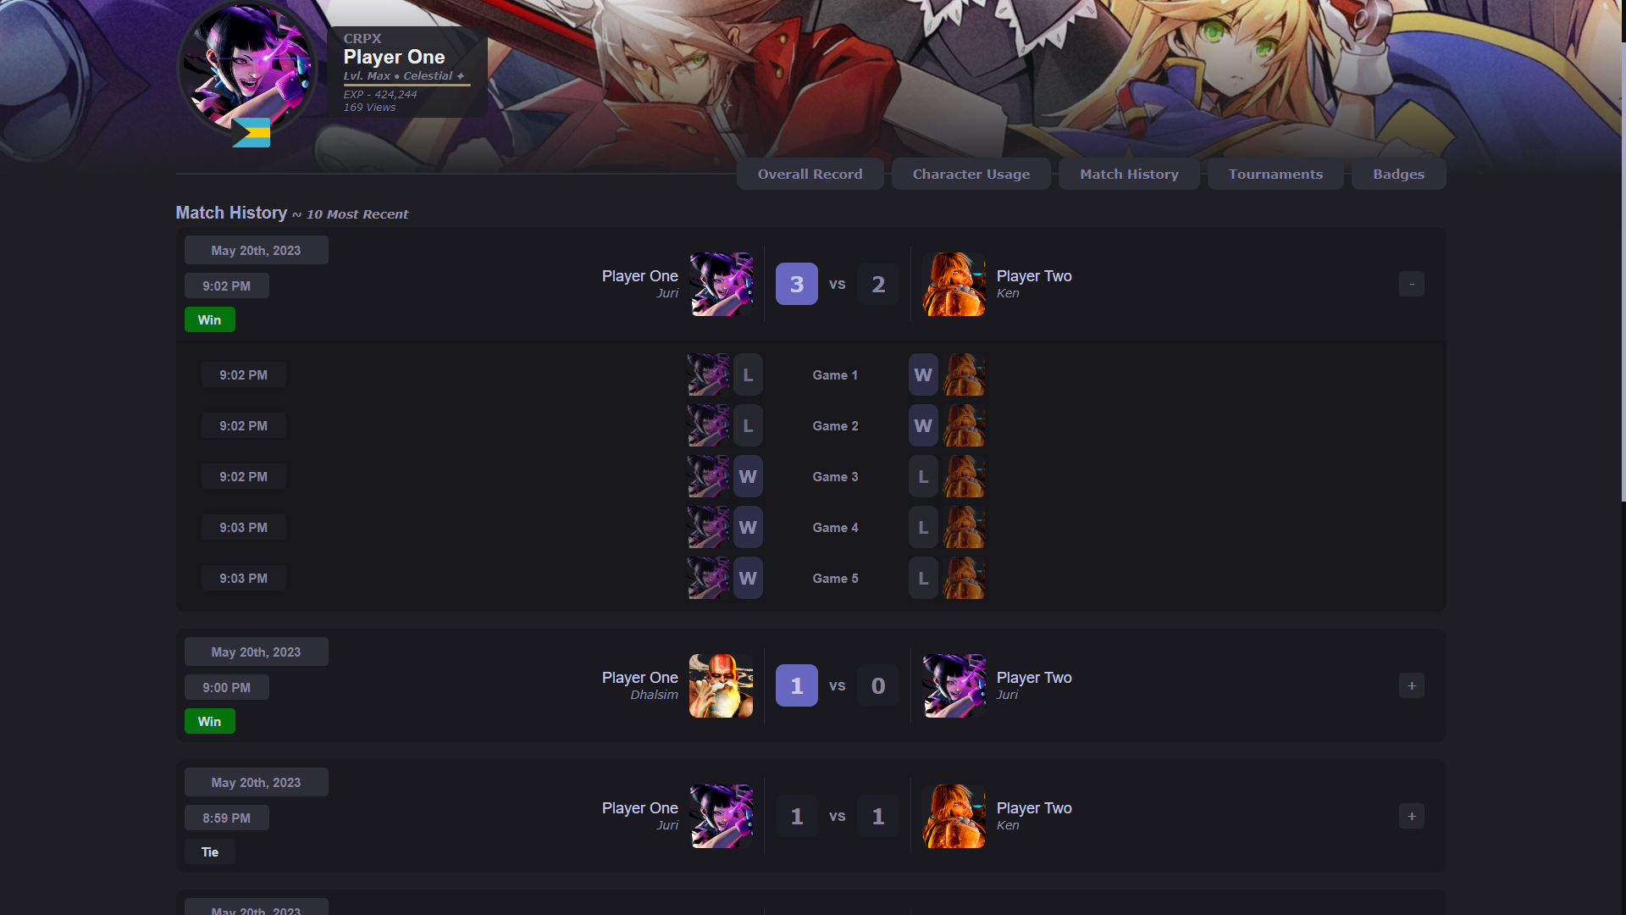Click Juri icon for Player Two
Image resolution: width=1626 pixels, height=915 pixels.
coord(954,685)
